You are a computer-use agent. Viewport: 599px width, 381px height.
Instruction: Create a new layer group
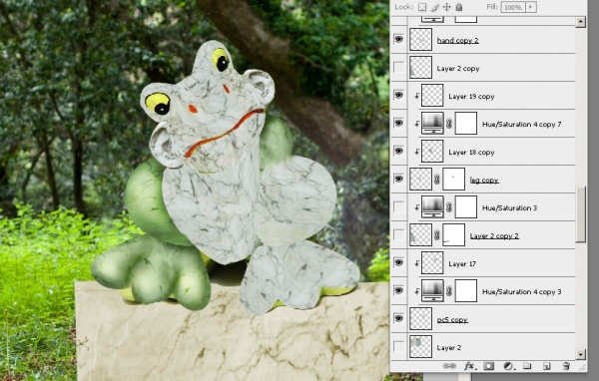(527, 366)
